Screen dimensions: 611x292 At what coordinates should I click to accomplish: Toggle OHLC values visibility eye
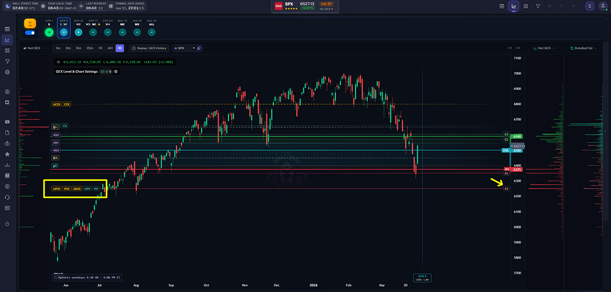pos(59,62)
